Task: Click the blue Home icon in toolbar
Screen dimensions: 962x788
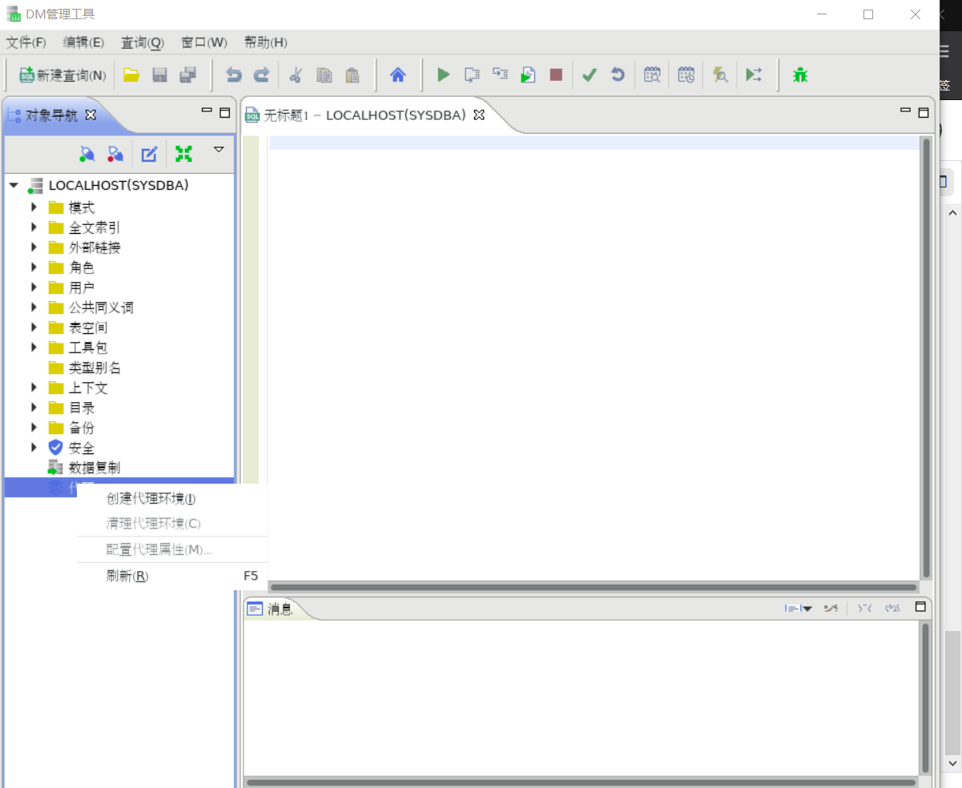Action: pos(398,75)
